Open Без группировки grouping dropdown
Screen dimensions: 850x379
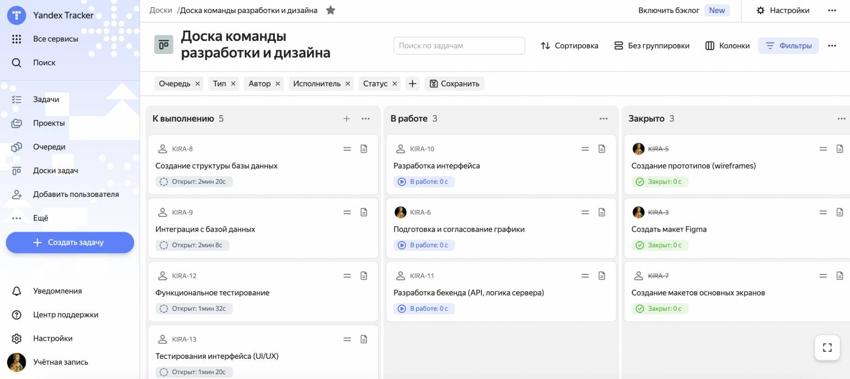[652, 46]
